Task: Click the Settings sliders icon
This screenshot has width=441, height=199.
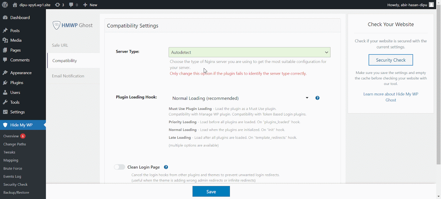Action: click(x=5, y=112)
